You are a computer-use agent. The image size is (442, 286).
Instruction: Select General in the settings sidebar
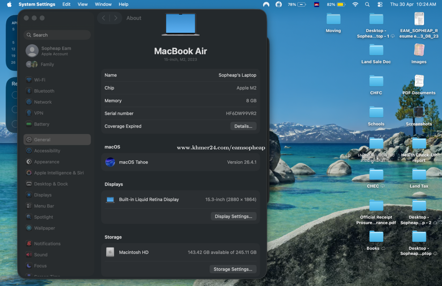[57, 140]
